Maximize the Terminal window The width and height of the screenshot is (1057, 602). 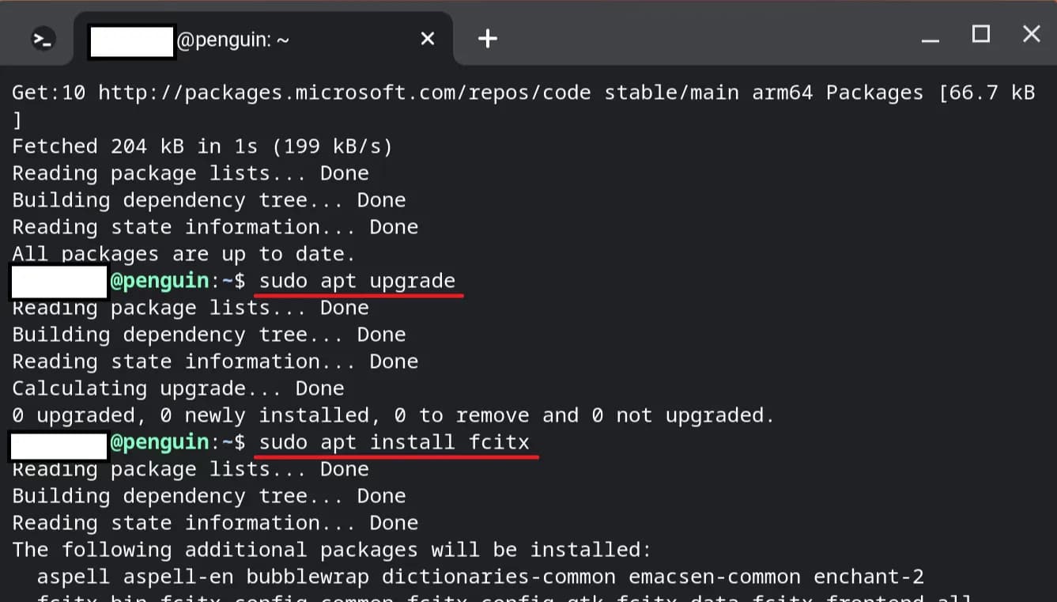pos(980,35)
